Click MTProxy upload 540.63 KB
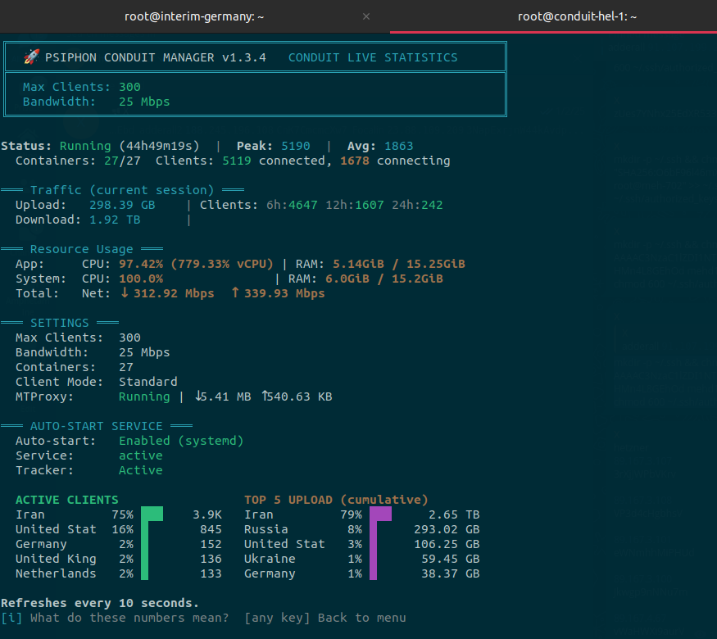 (x=297, y=397)
